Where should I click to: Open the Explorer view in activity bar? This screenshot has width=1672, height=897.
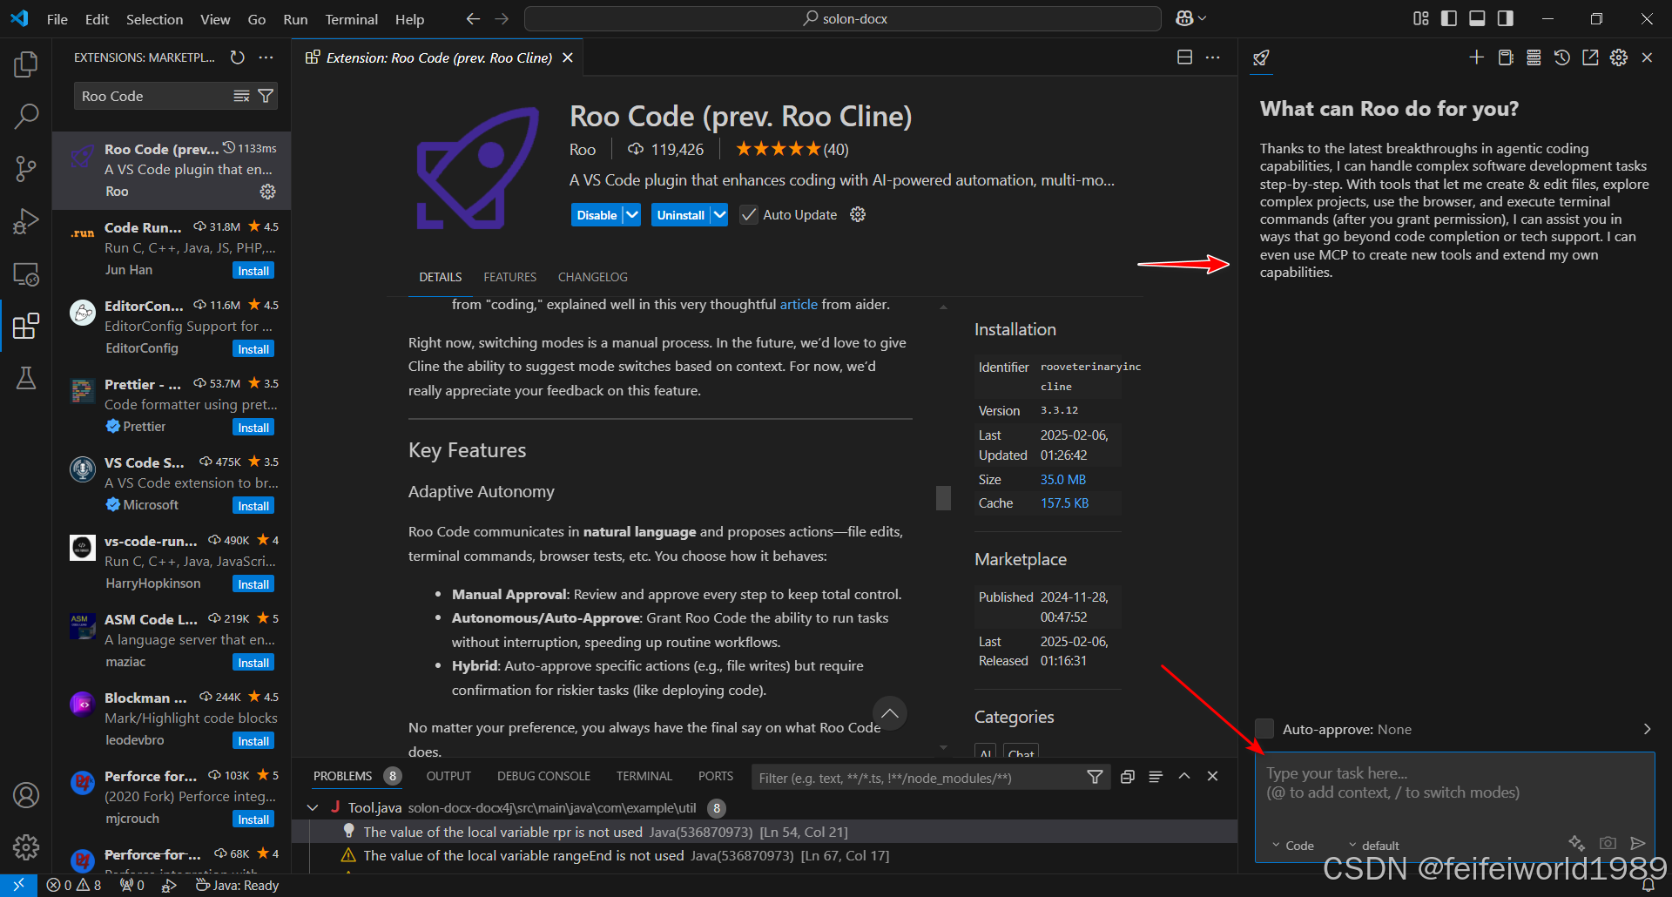(x=26, y=64)
